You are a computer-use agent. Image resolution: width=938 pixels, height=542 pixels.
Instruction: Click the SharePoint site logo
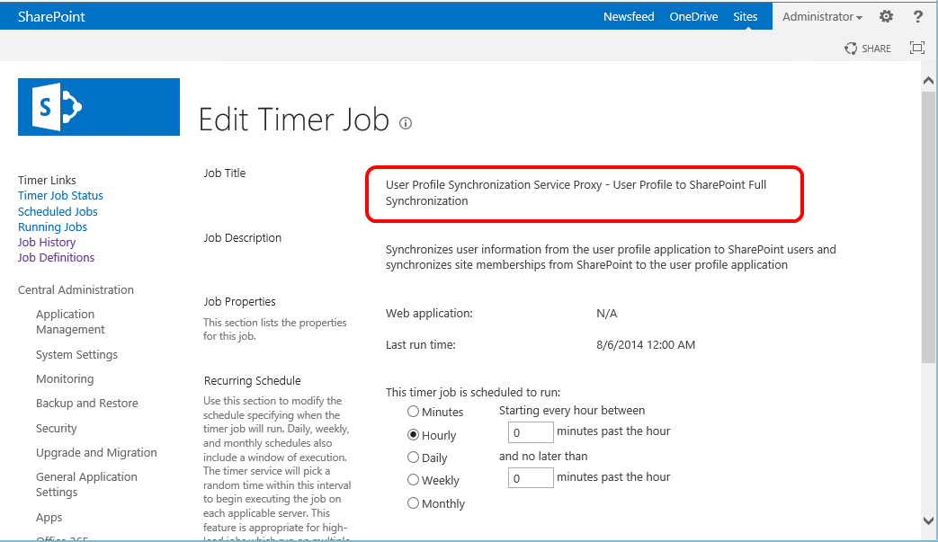(x=99, y=107)
